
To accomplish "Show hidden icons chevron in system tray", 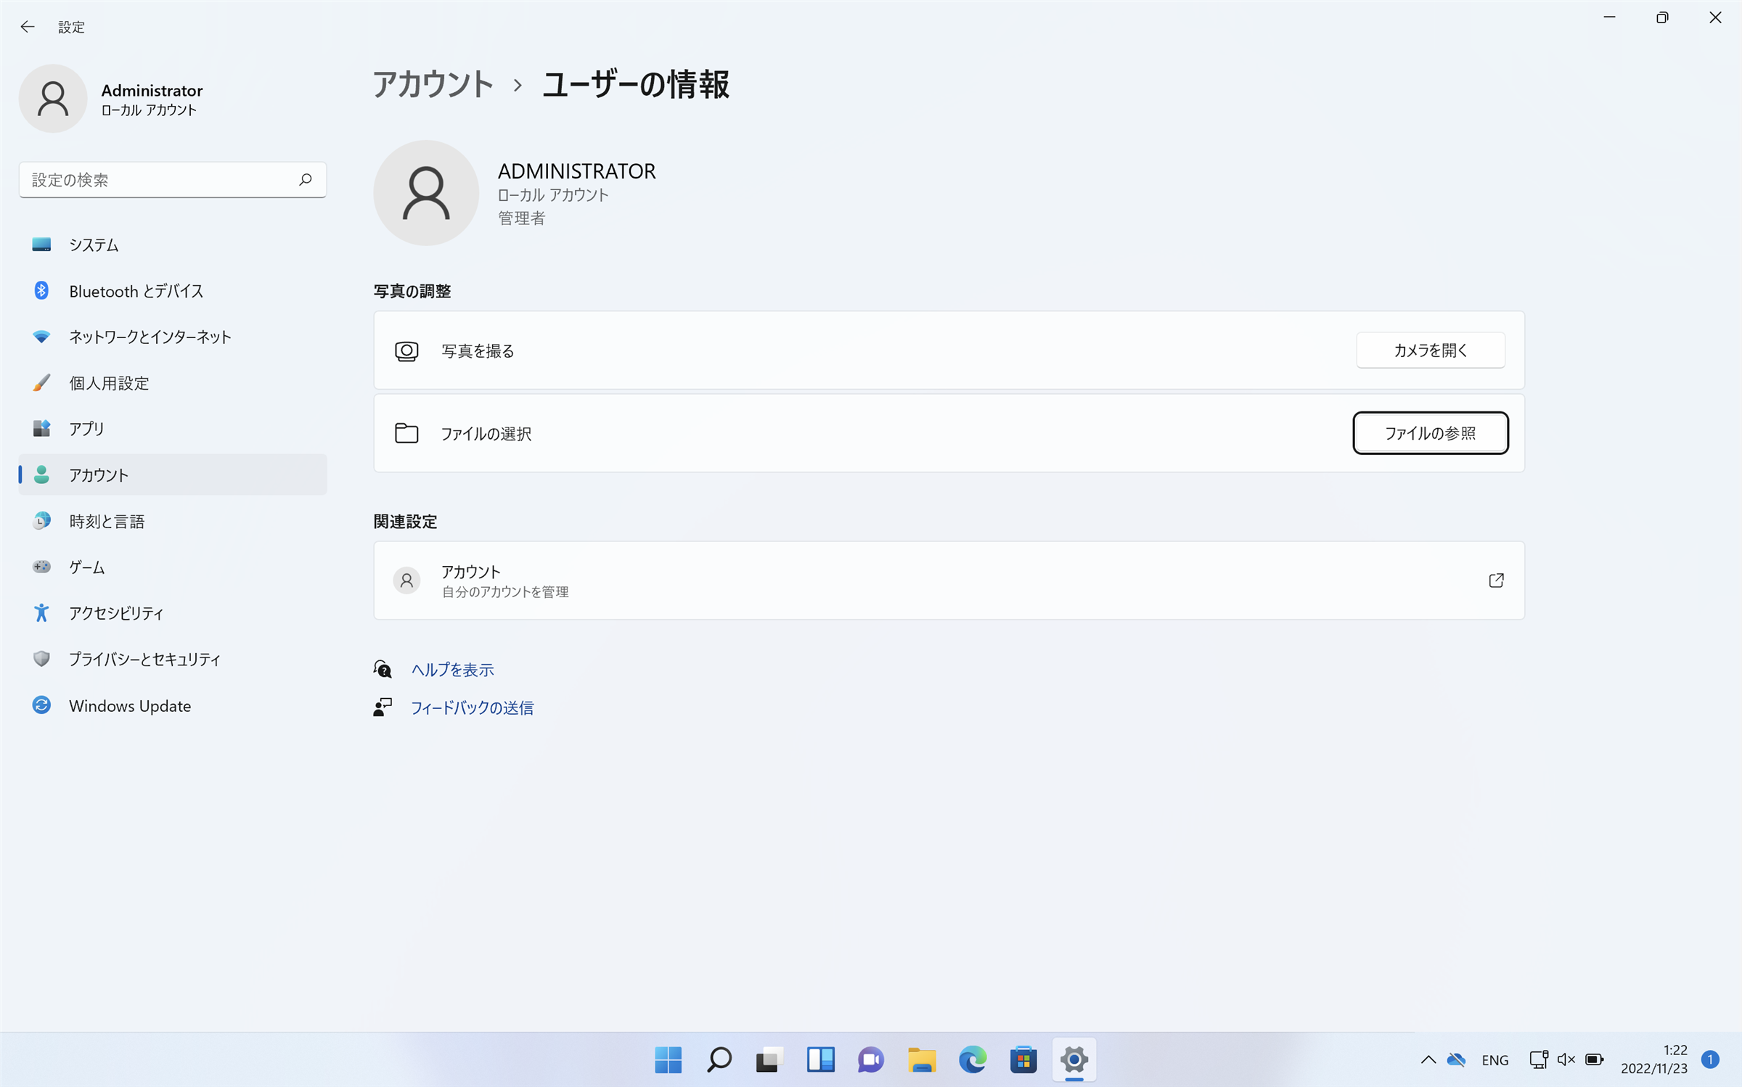I will [x=1428, y=1060].
